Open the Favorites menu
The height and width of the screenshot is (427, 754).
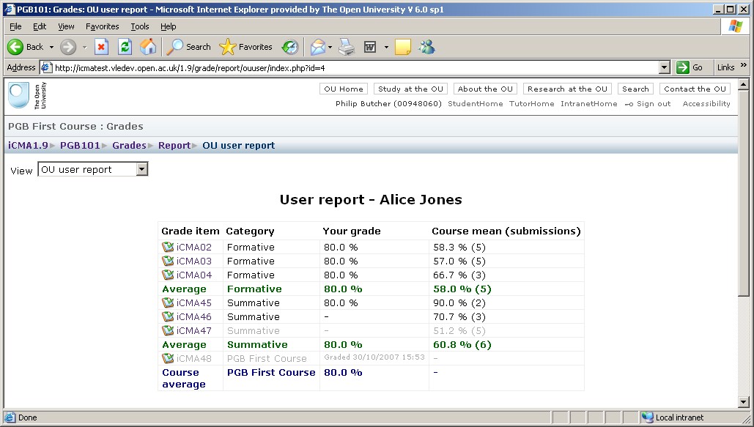[x=103, y=26]
